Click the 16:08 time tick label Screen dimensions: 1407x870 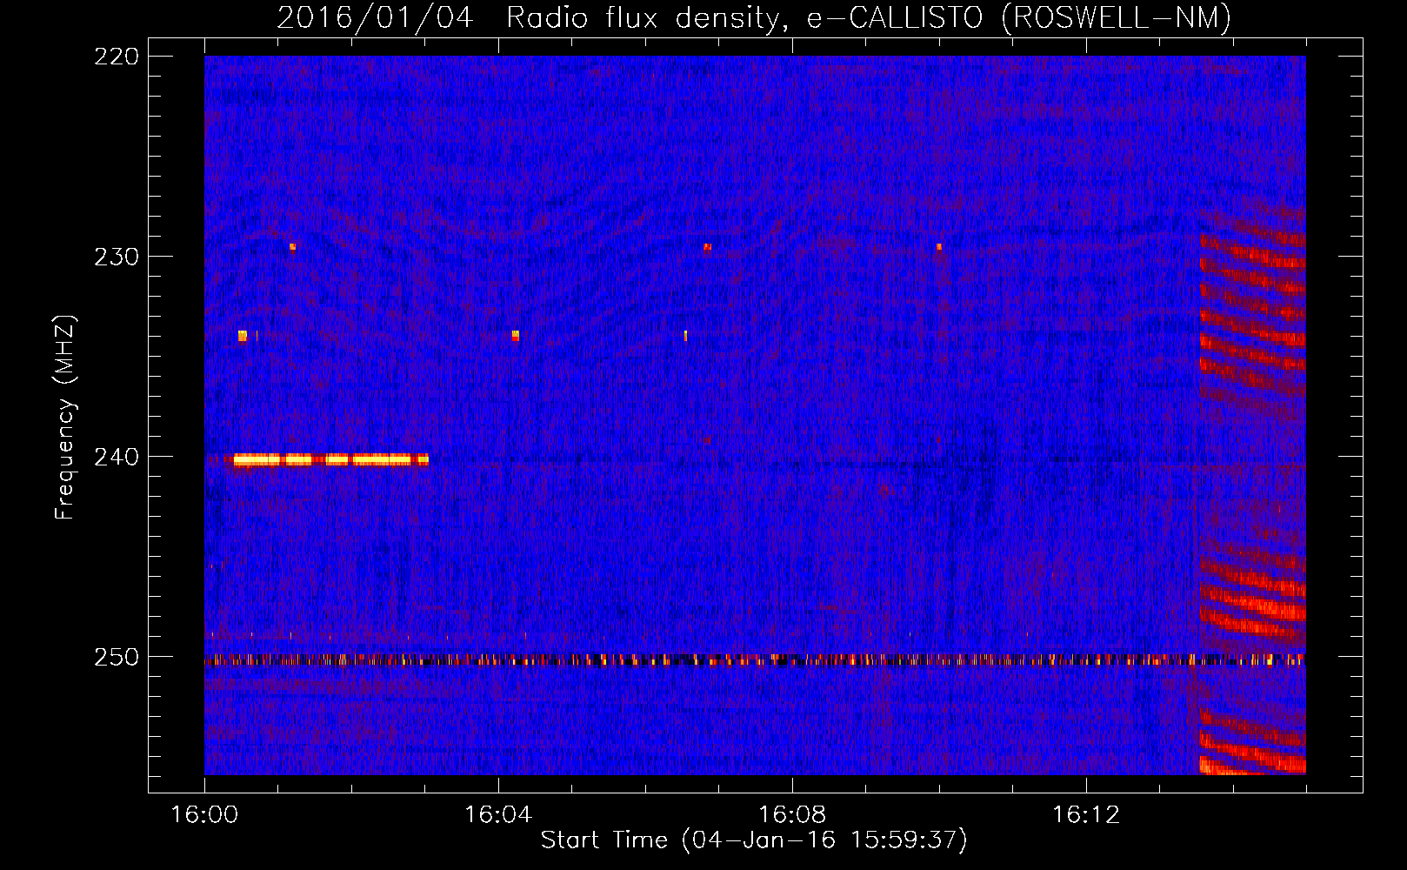(x=792, y=815)
